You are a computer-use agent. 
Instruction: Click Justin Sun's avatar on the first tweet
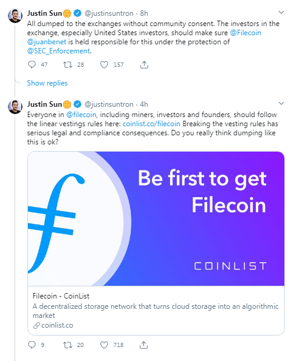15,16
